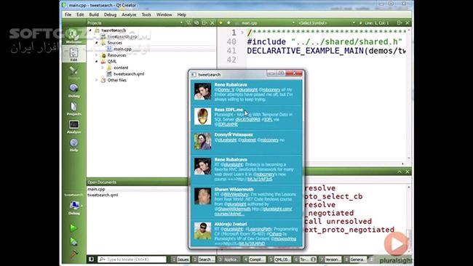The width and height of the screenshot is (473, 266).
Task: Select tweetsearch.qml in Open Documents
Action: (x=103, y=195)
